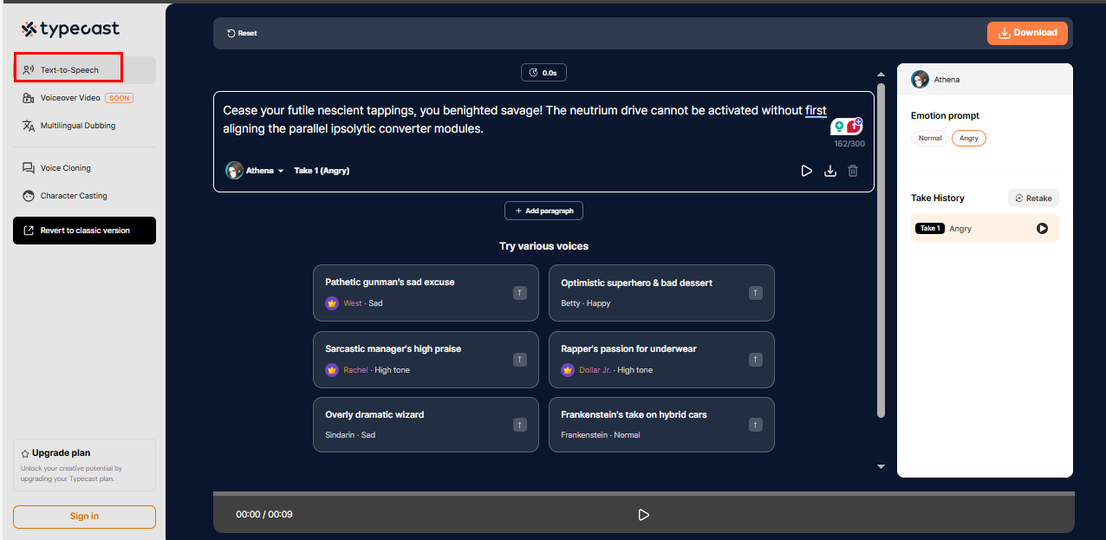
Task: Click the SOON badge on Voiceover Video
Action: tap(120, 98)
